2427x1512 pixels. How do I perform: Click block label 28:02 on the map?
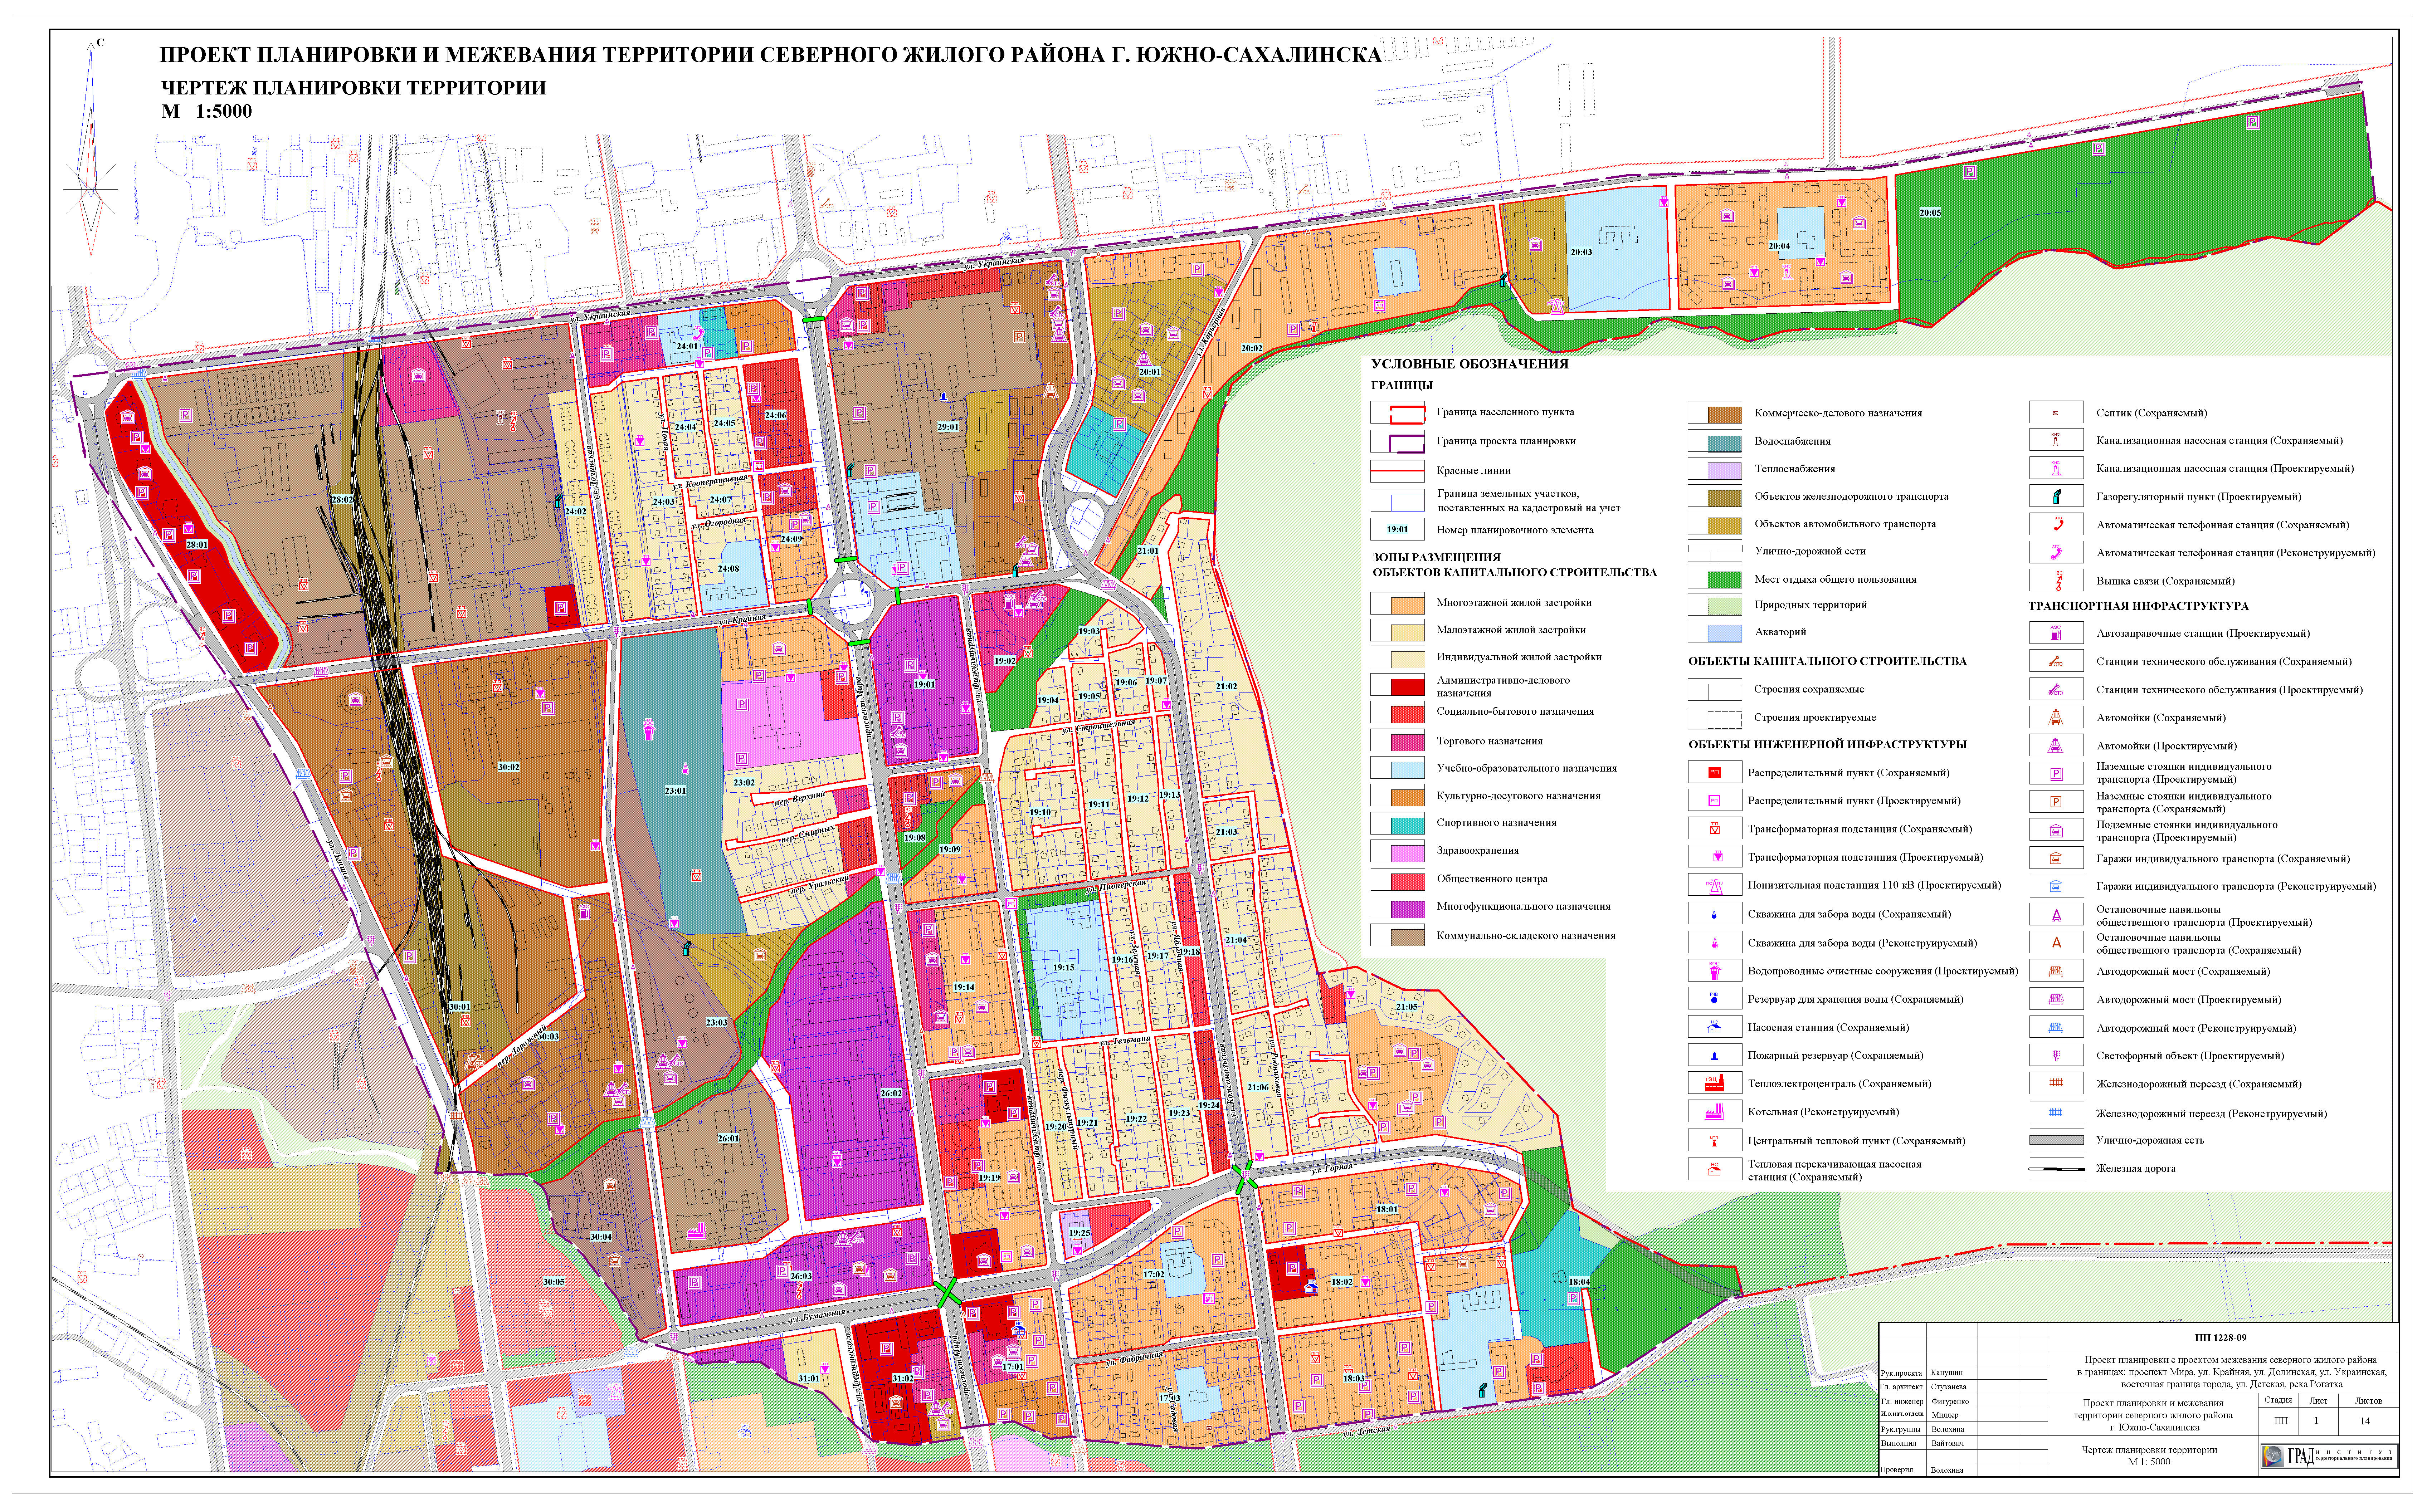pyautogui.click(x=342, y=499)
